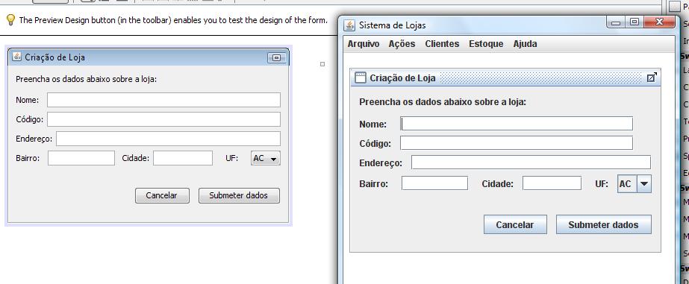Open the Arquivo menu
Screen dimensions: 689x284
tap(364, 44)
